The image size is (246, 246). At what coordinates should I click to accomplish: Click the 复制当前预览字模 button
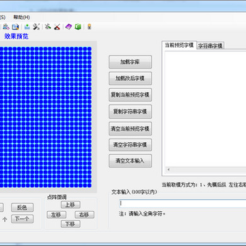(130, 95)
